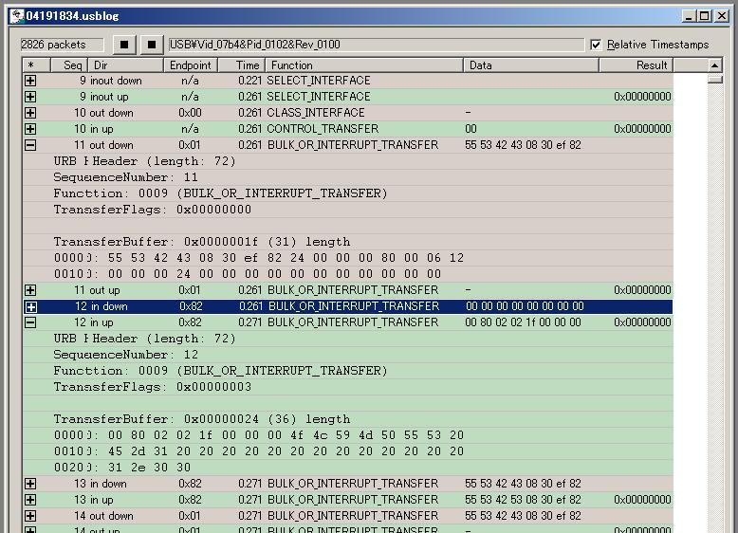Expand the highlighted 12 in down row
738x533 pixels.
pyautogui.click(x=30, y=306)
